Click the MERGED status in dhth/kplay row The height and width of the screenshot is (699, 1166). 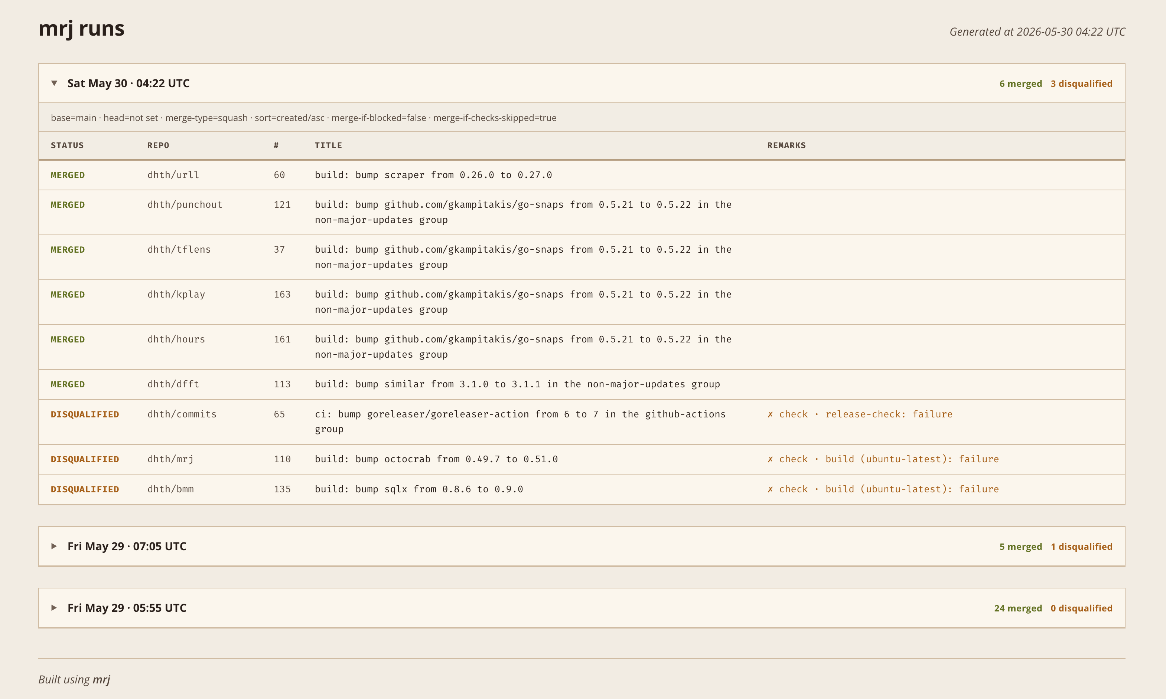click(68, 295)
